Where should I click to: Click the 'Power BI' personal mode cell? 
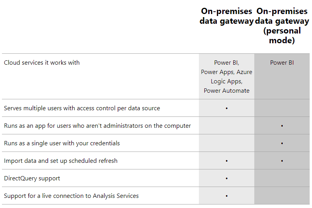click(x=282, y=63)
